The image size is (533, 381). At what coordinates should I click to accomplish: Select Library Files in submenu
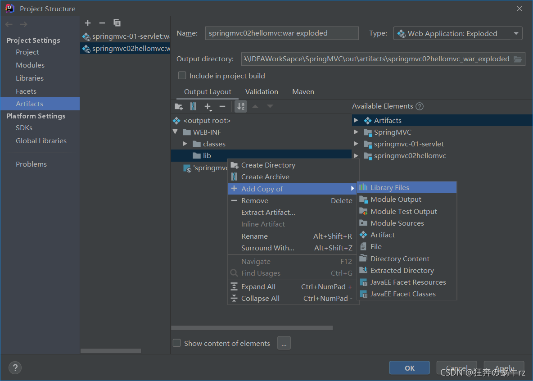coord(407,187)
